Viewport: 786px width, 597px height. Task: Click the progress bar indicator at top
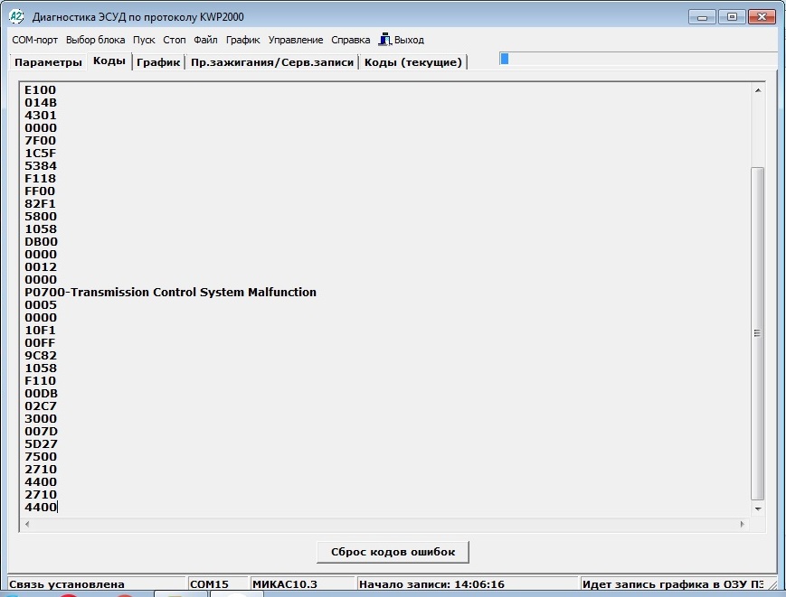[x=505, y=59]
